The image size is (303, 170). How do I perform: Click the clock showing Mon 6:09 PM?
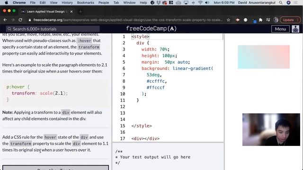coord(224,2)
